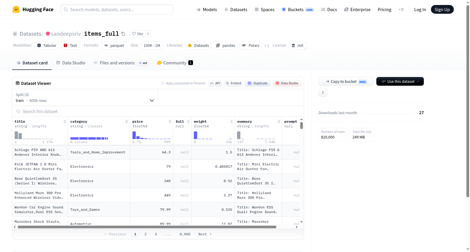Click the parquet format tag
This screenshot has width=470, height=252.
tap(114, 45)
